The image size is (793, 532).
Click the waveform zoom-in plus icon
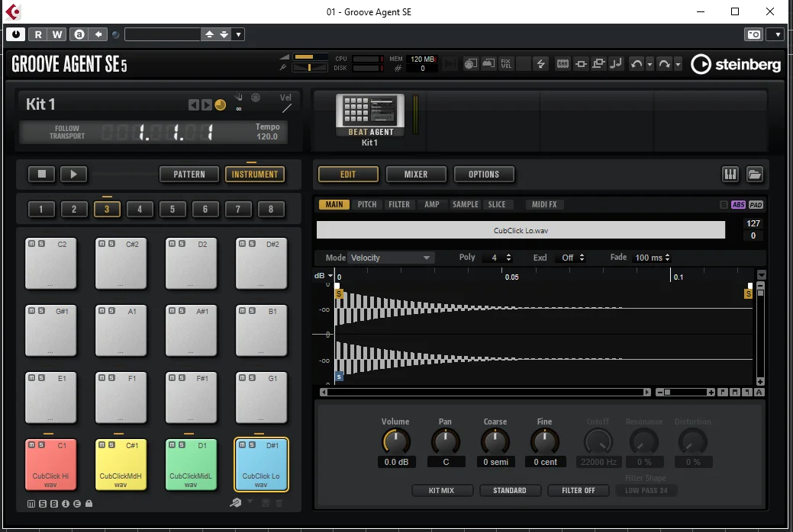point(711,392)
